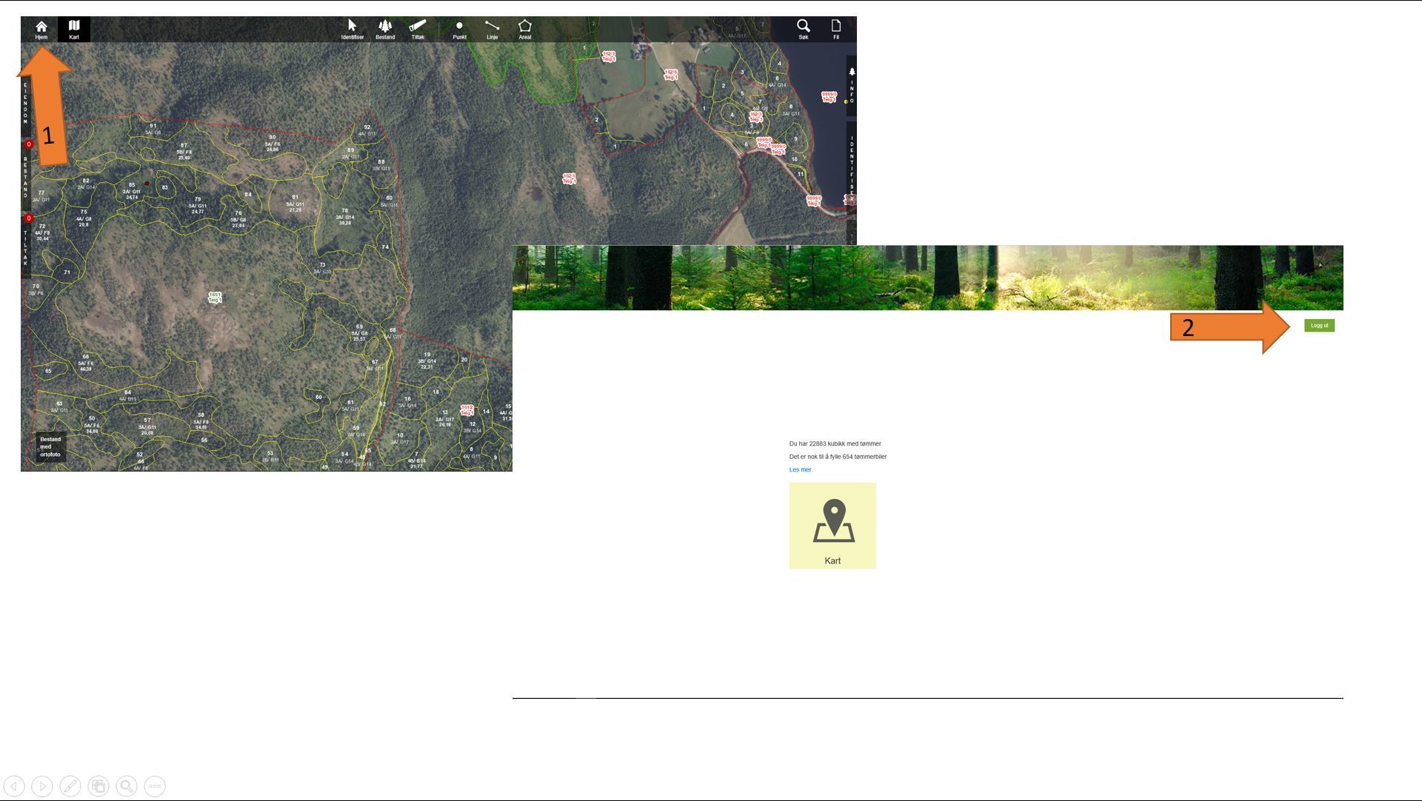1422x801 pixels.
Task: Expand the Info side panel
Action: click(x=852, y=87)
